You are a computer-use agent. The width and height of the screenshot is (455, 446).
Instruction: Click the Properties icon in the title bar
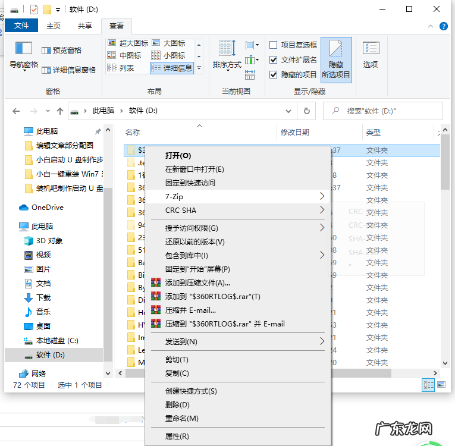(x=34, y=10)
